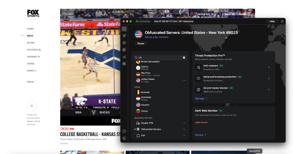293x154 pixels.
Task: Open SCORES in Fox Sports menu
Action: (x=30, y=29)
